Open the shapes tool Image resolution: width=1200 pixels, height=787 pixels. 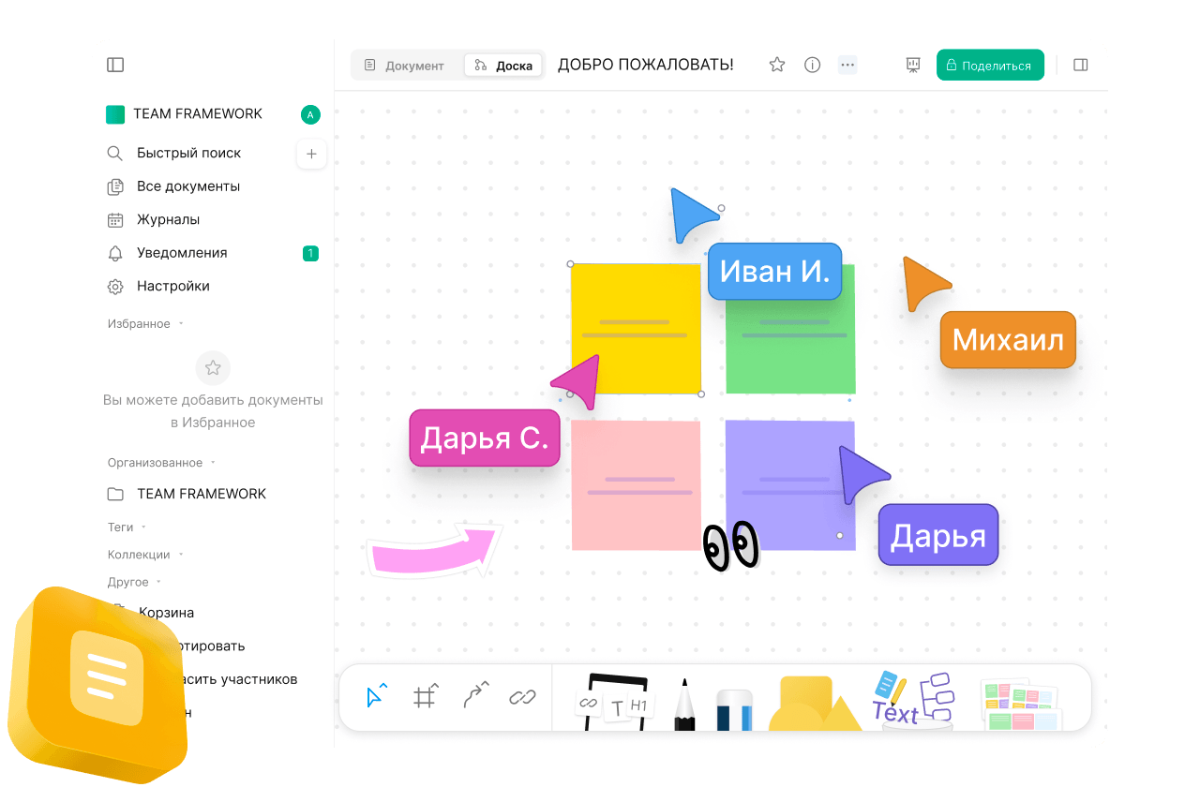coord(814,703)
